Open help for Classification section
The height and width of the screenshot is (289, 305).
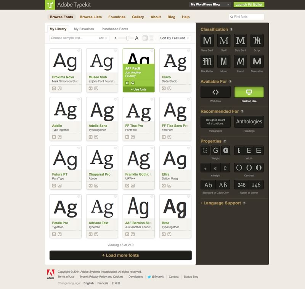point(231,29)
